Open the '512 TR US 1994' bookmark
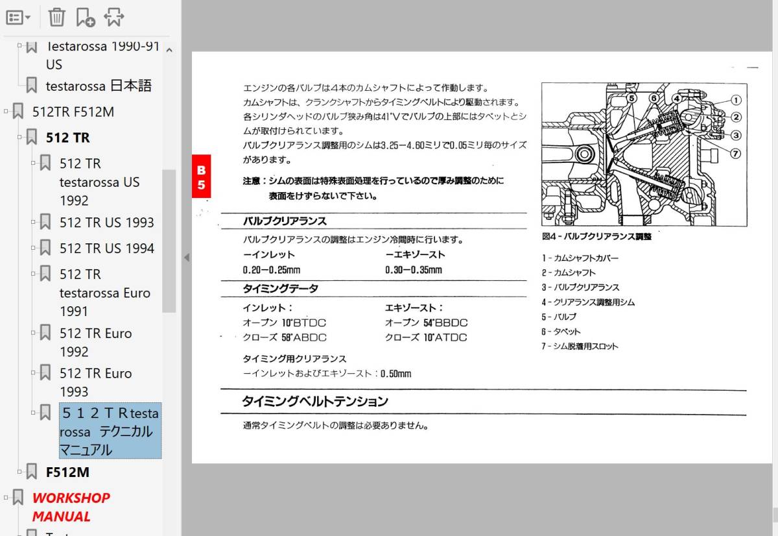778x536 pixels. [x=107, y=248]
